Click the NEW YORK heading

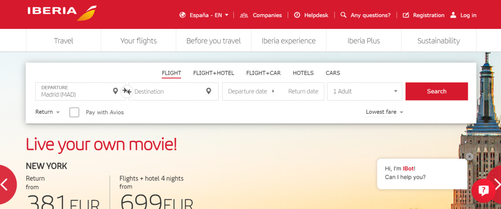(46, 166)
